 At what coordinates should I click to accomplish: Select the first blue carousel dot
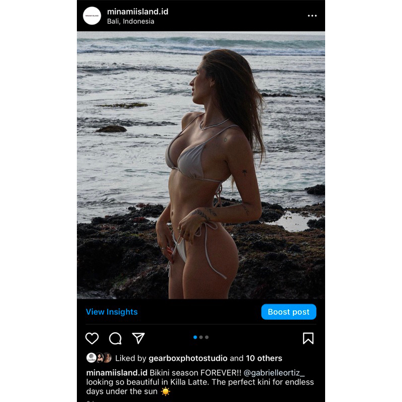pos(195,337)
